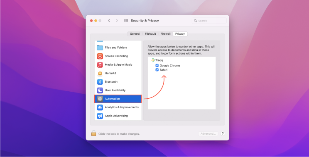
Task: Click the search magnifier icon
Action: (195, 21)
